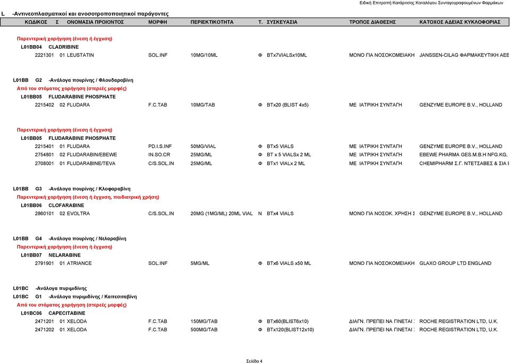510x363 pixels.
Task: Click the ΟΝΟΜΑΣΙΑ ΠΡΟΙΟΝΤΟΣ column header
Action: coord(95,22)
